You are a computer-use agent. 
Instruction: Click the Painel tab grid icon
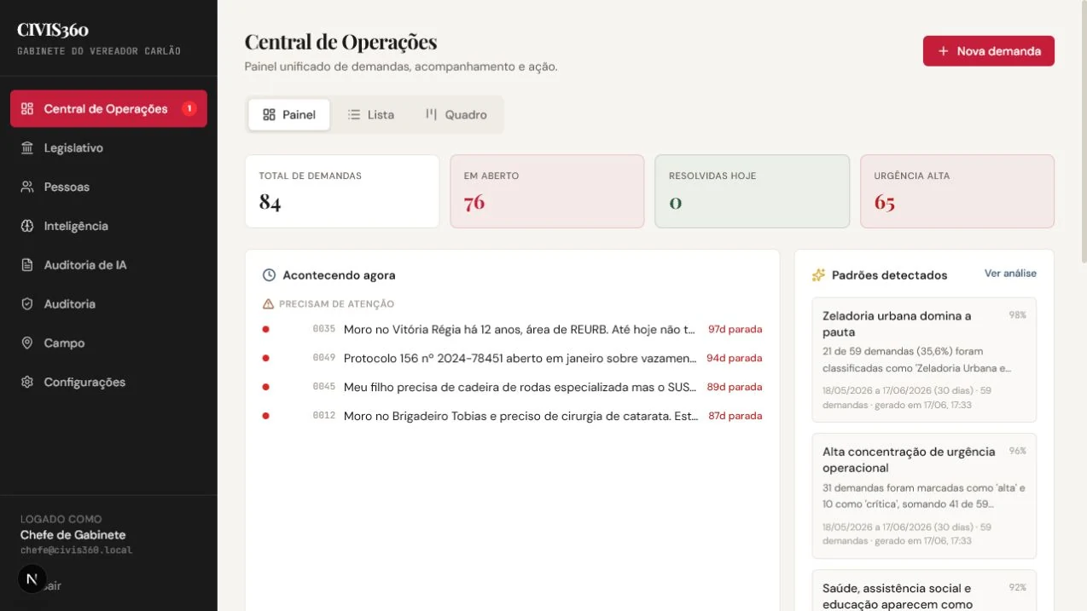269,115
